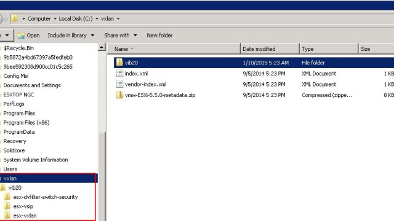Sort by the Date modified column header
This screenshot has width=394, height=221.
[x=270, y=49]
